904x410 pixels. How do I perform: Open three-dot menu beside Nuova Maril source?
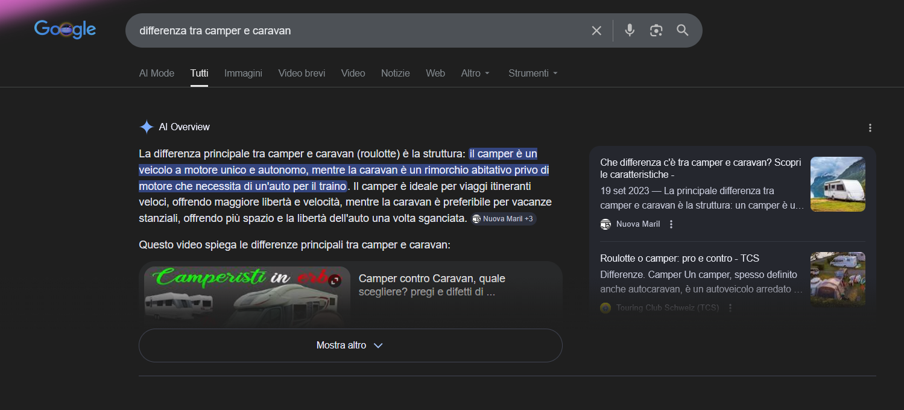671,224
